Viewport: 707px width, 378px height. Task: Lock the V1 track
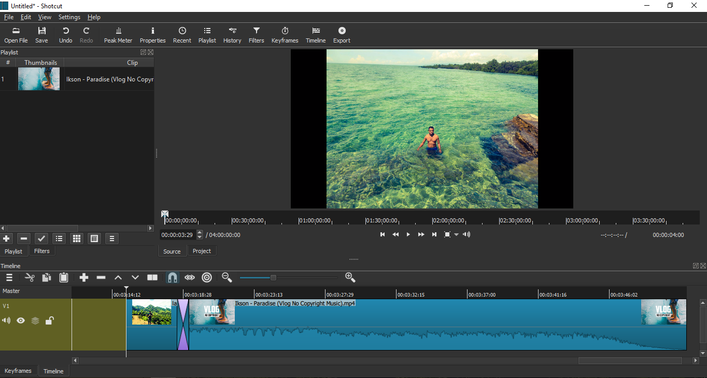(49, 321)
